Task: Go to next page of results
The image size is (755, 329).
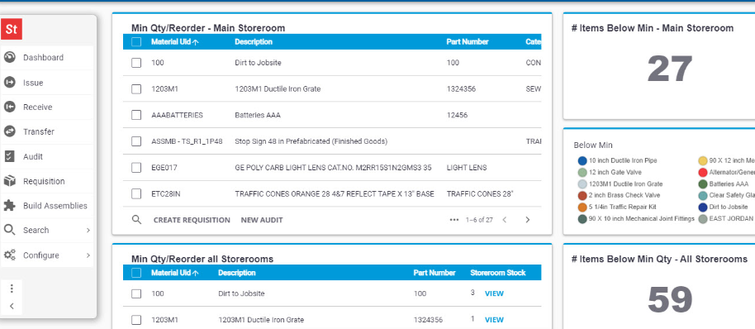Action: pyautogui.click(x=527, y=220)
